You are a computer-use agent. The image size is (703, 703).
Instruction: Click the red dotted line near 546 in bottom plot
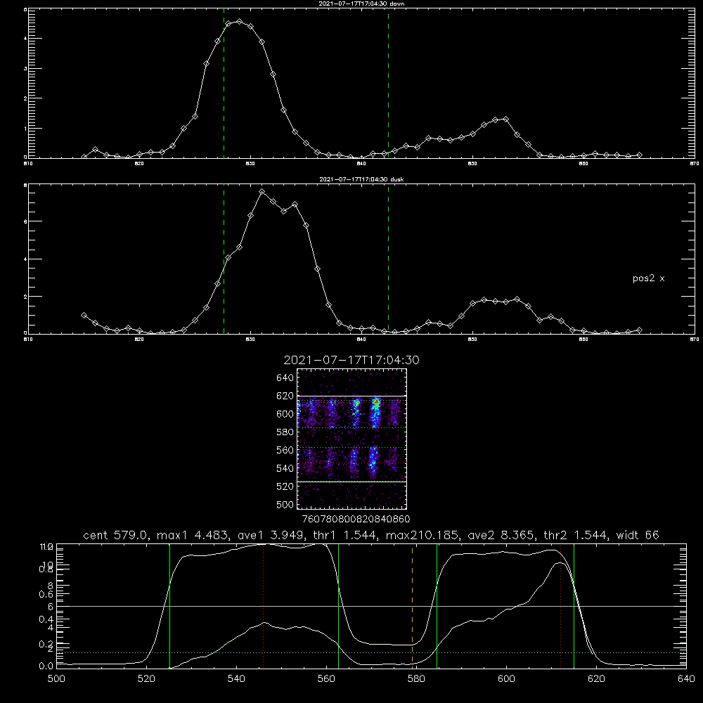(263, 605)
